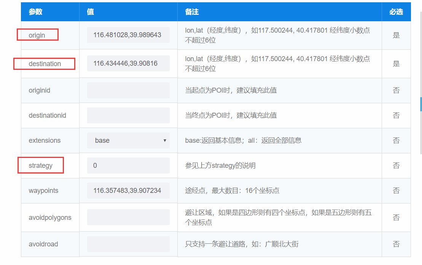Click the empty destinationid input field
The image size is (422, 265).
click(128, 115)
